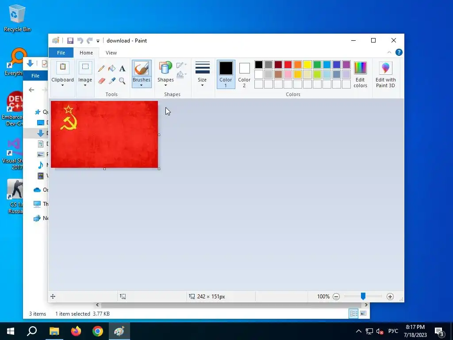Click the zoom in plus button
This screenshot has height=340, width=453.
point(390,296)
